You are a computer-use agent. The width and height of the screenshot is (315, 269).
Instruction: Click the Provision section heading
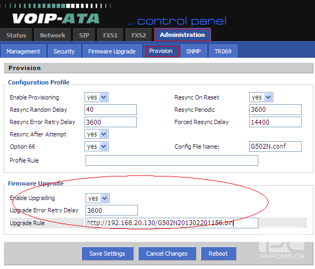[x=25, y=68]
